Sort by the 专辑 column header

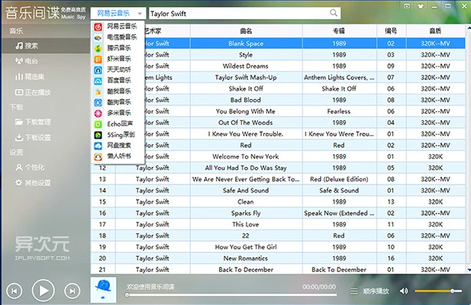339,31
